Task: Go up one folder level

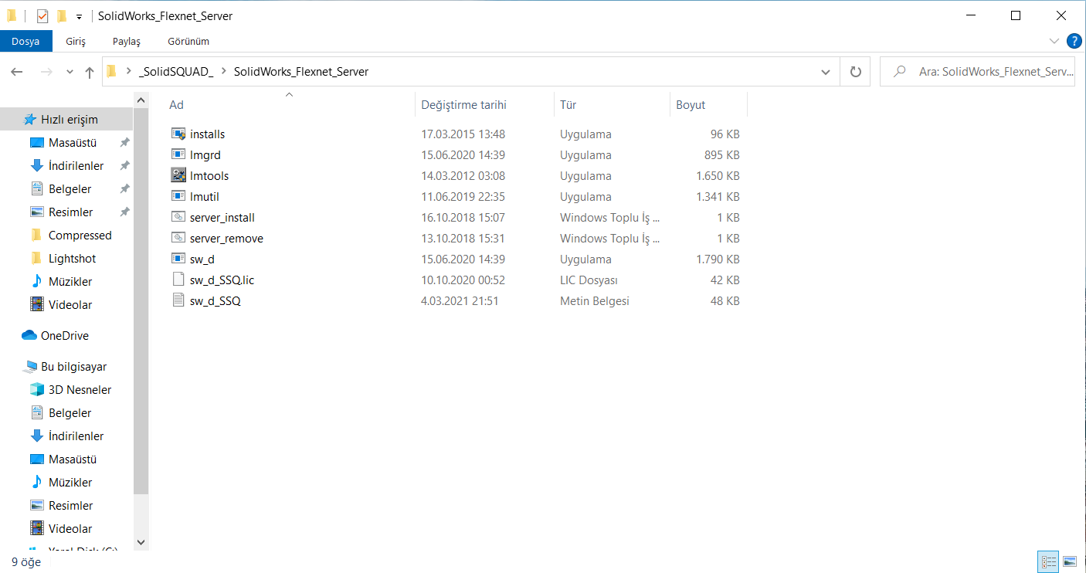Action: (90, 72)
